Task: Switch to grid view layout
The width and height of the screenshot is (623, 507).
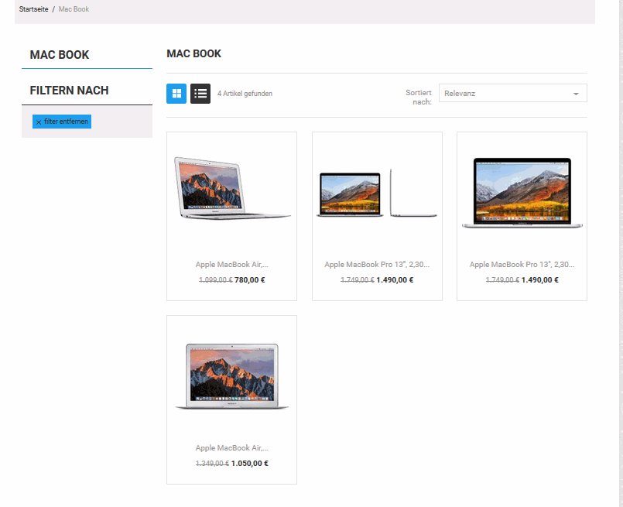Action: tap(176, 94)
